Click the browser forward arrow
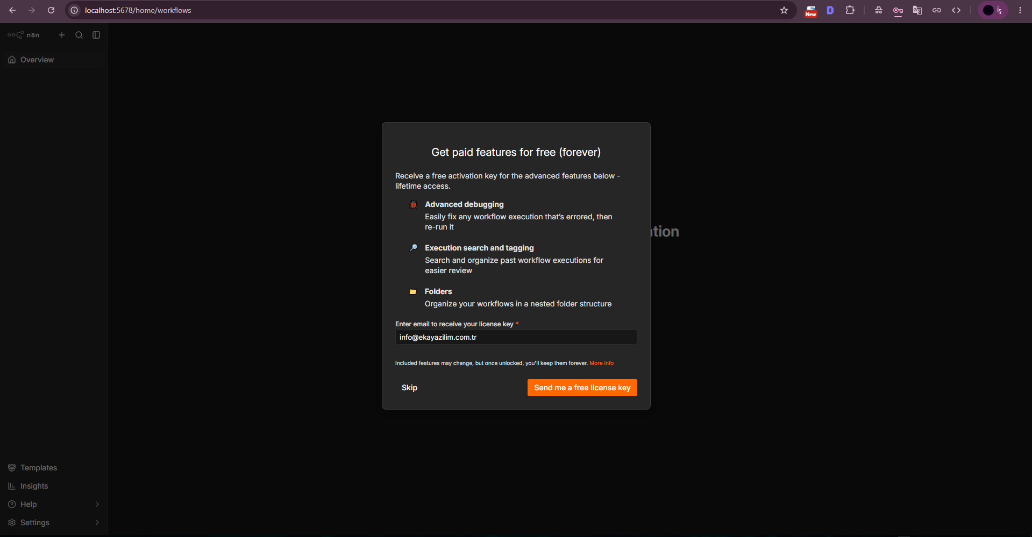 [32, 10]
